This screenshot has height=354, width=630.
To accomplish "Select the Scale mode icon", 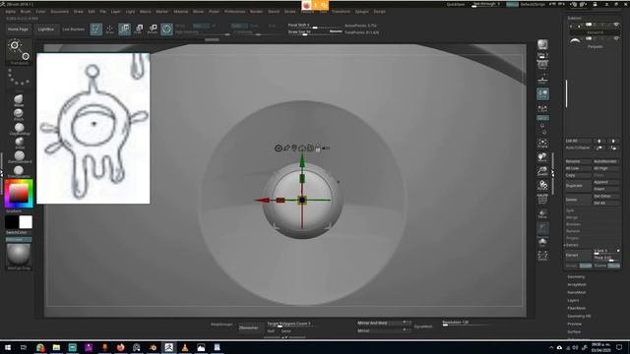I will (x=139, y=29).
